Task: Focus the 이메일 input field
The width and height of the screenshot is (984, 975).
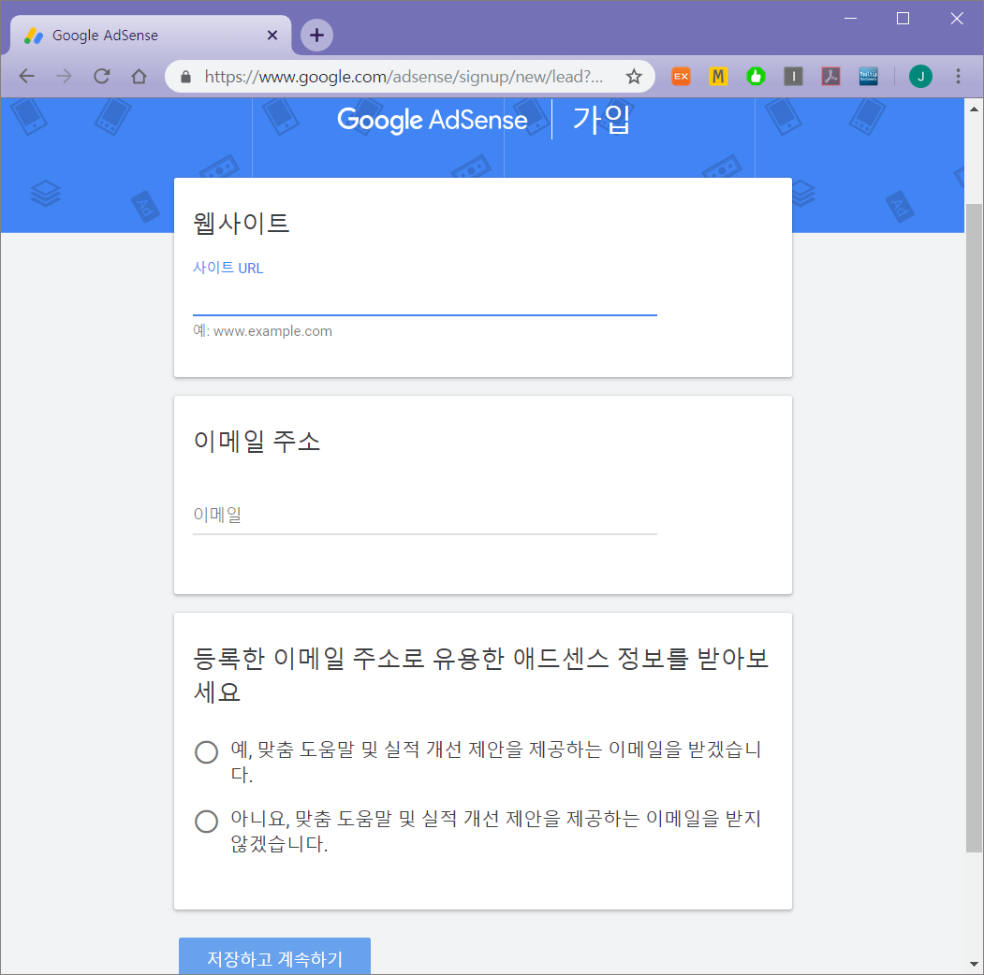Action: pos(425,516)
